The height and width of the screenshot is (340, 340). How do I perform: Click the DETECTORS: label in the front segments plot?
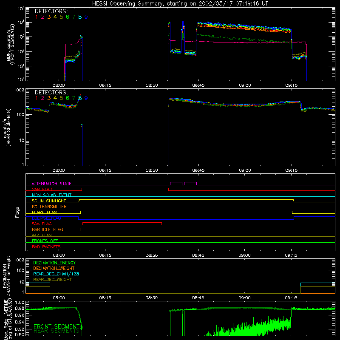51,11
